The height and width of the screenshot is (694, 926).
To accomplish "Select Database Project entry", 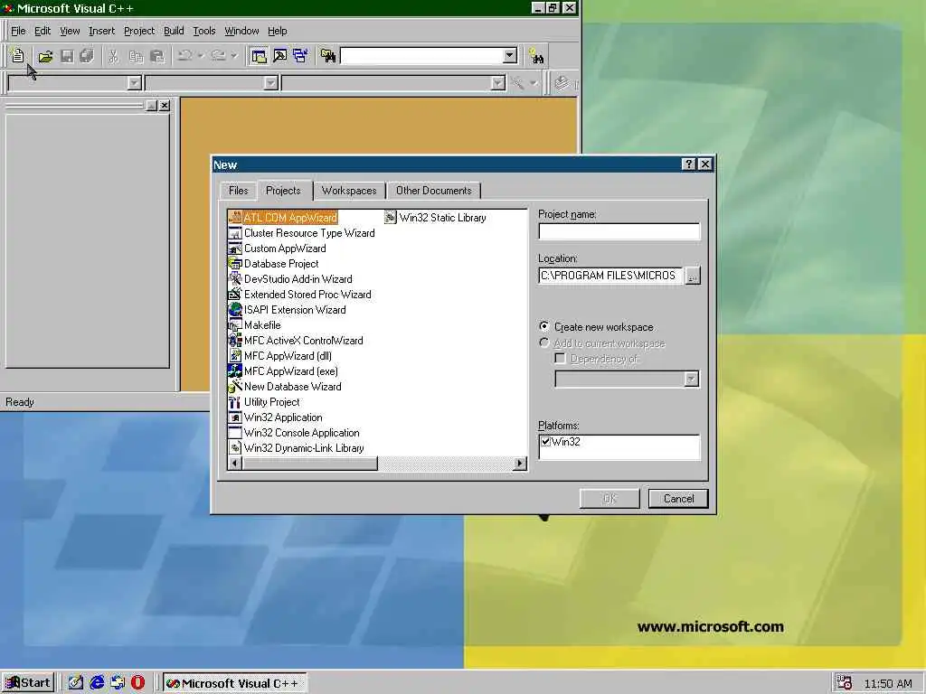I will [x=273, y=264].
